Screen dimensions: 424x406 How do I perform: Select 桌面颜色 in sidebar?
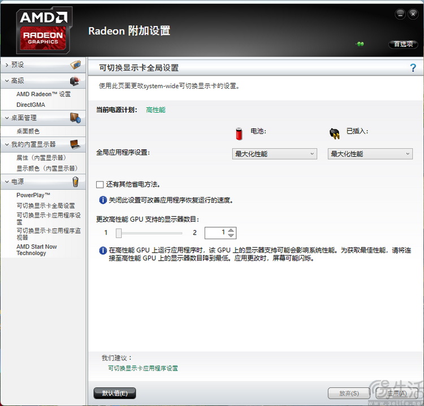tap(28, 131)
